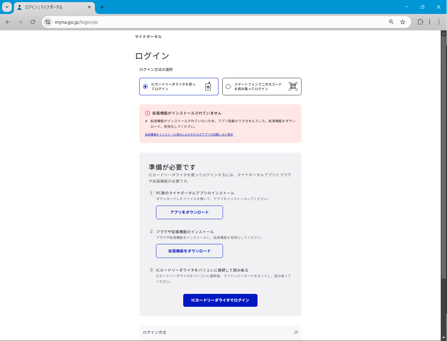Select smartphone 二次元コード login radio button
The width and height of the screenshot is (447, 341).
coord(228,87)
